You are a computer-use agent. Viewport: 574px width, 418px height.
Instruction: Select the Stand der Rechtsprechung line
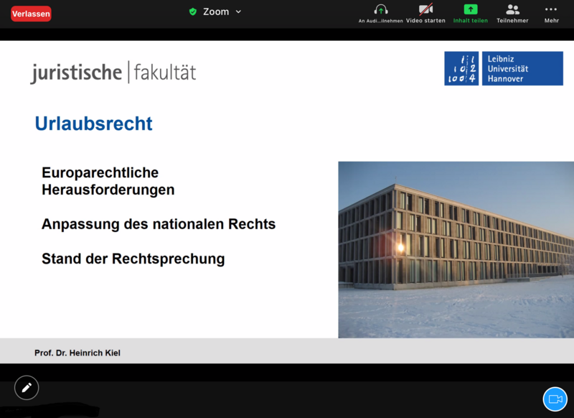tap(133, 259)
